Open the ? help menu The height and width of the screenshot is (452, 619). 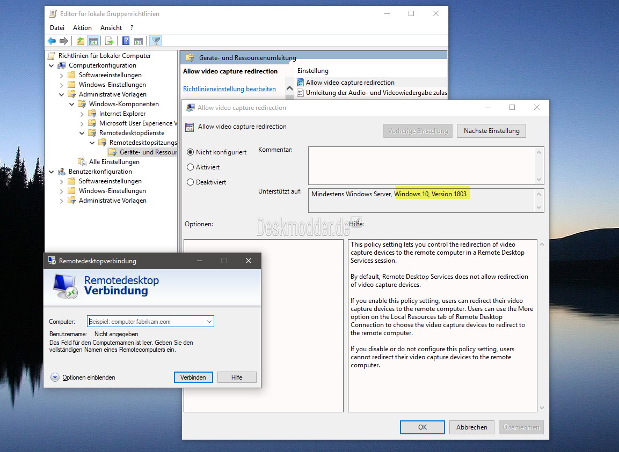point(132,27)
